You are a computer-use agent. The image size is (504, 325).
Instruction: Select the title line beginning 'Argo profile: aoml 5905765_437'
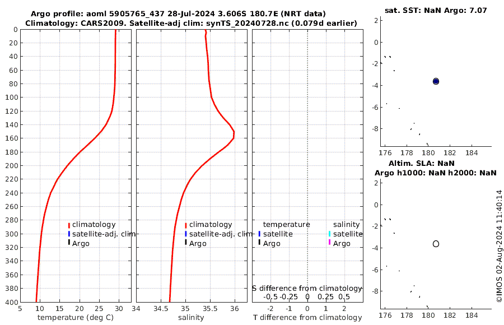coord(178,14)
